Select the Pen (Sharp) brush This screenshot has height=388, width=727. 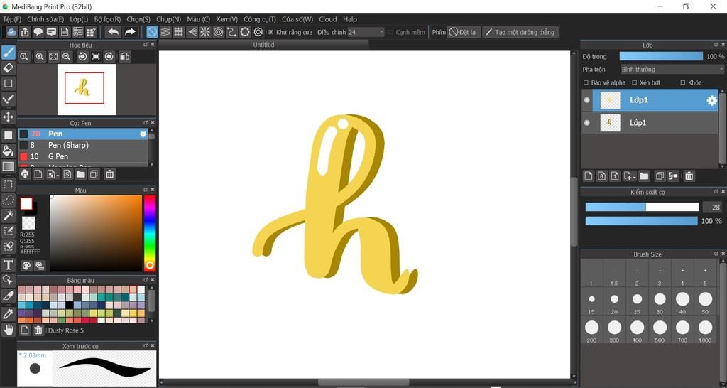coord(83,145)
